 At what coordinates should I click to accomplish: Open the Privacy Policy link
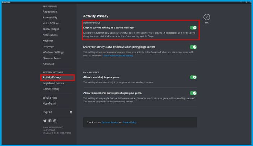[x=129, y=122]
